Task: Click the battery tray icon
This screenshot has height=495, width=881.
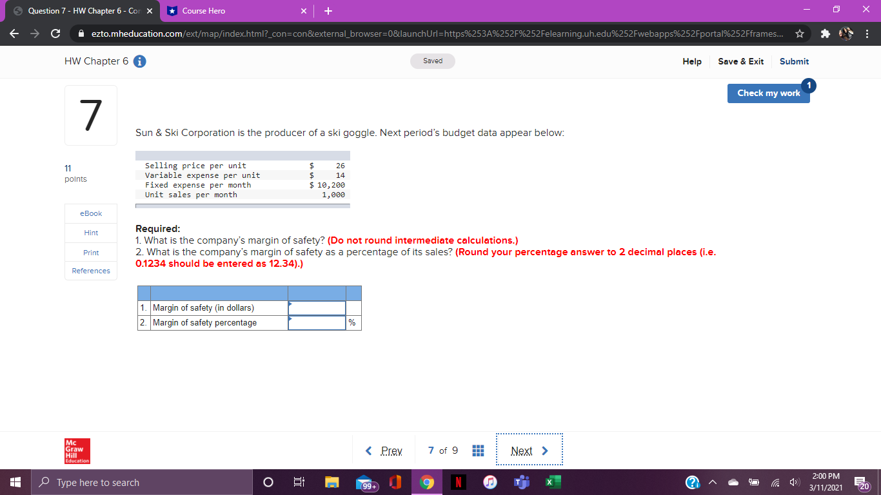Action: coord(754,482)
